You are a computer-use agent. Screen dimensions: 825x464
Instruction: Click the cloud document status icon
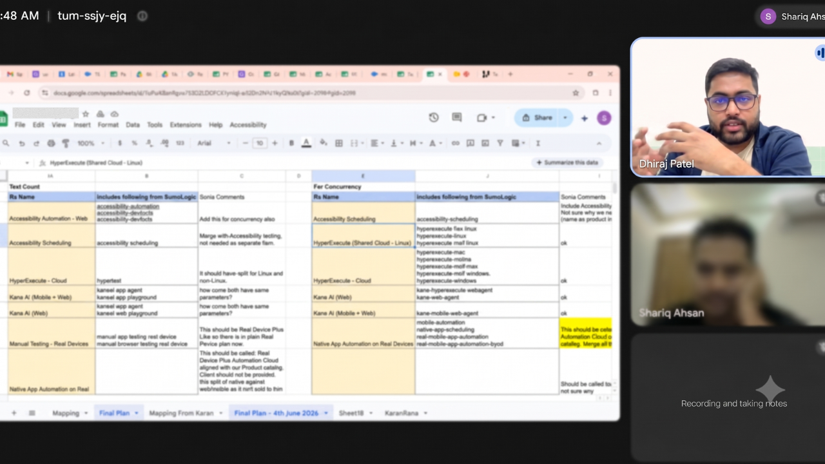coord(114,114)
